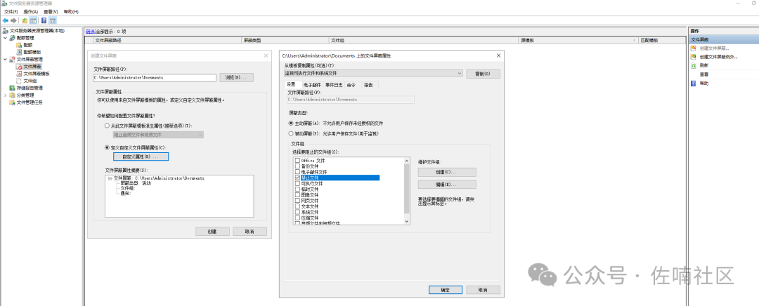Select 被动屏蔽 passive screening radio button
The width and height of the screenshot is (759, 306).
point(291,133)
